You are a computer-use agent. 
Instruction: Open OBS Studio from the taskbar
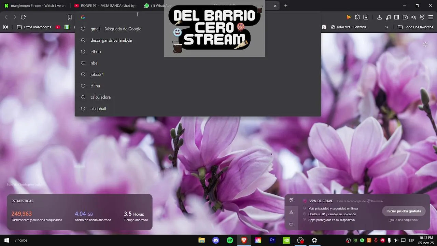[300, 240]
